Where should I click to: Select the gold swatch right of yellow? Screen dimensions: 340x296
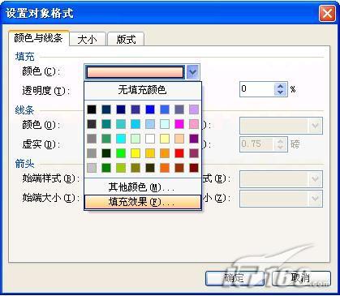[x=150, y=153]
